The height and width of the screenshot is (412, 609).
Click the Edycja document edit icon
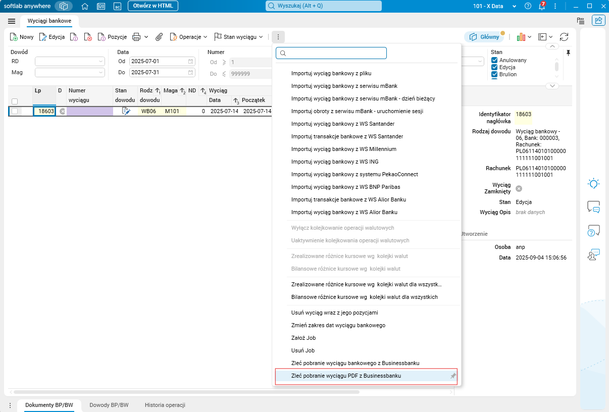(52, 37)
